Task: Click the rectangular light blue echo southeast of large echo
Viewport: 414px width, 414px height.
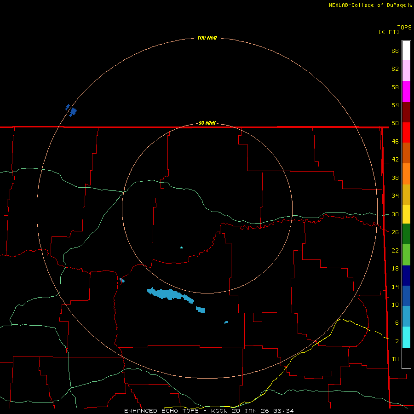Action: pyautogui.click(x=201, y=310)
